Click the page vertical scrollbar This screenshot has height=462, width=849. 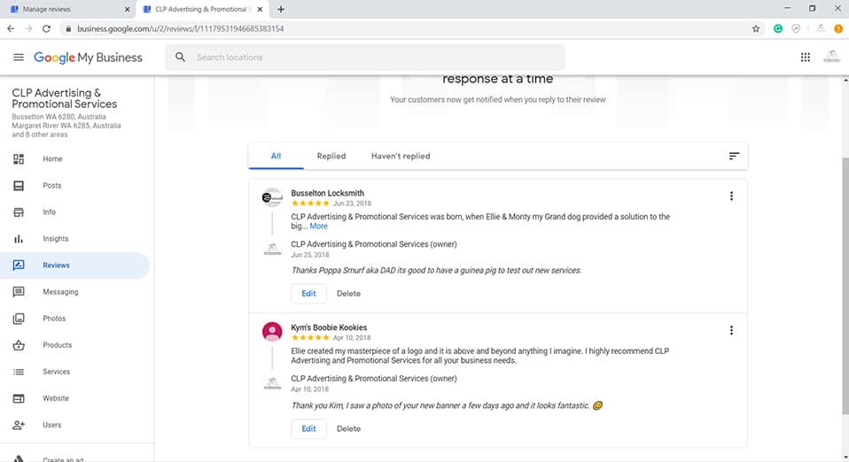[845, 287]
